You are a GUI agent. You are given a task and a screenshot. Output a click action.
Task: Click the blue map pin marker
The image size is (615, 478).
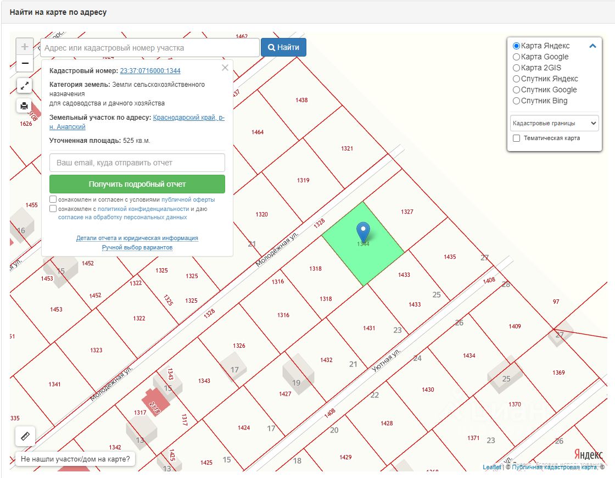click(x=363, y=232)
